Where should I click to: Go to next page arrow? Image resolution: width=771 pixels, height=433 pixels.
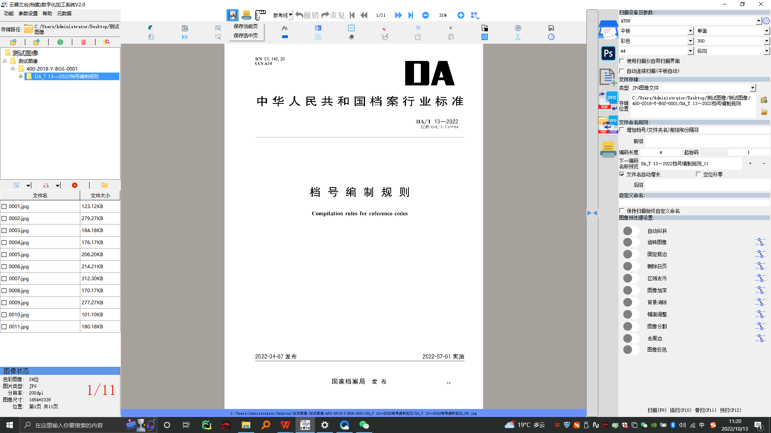coord(398,15)
